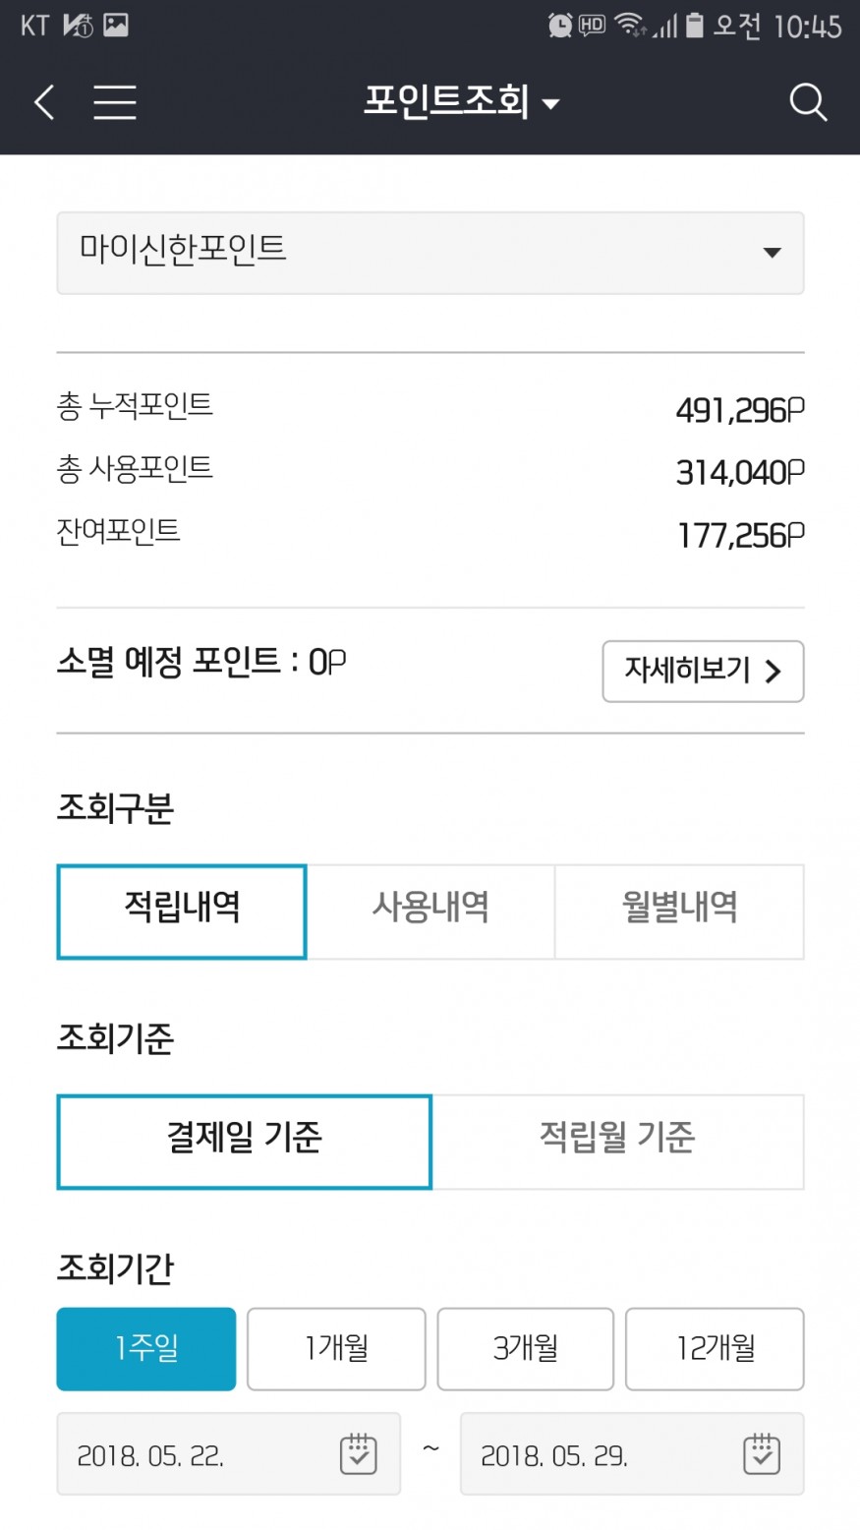This screenshot has height=1530, width=860.
Task: Select 결제일 기준 option
Action: pyautogui.click(x=244, y=1141)
